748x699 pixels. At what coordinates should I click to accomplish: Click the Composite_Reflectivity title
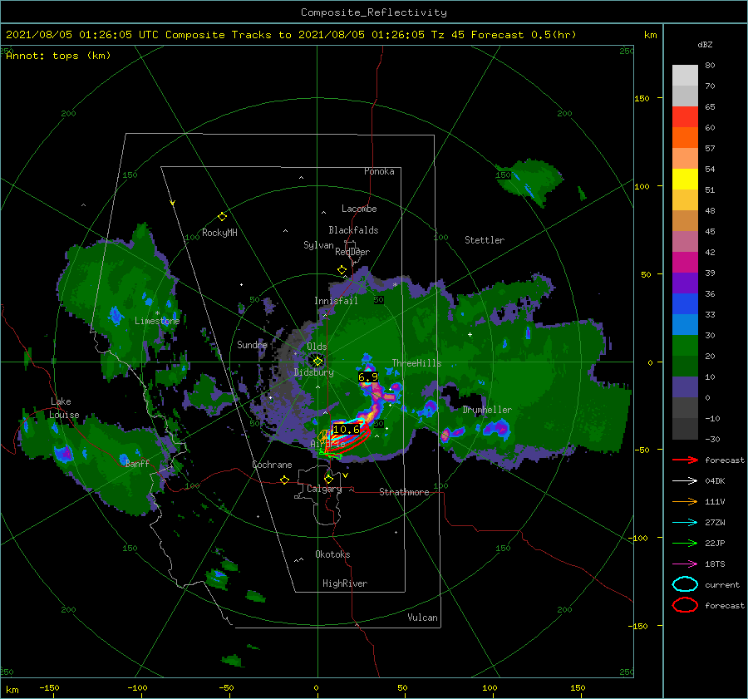click(374, 12)
